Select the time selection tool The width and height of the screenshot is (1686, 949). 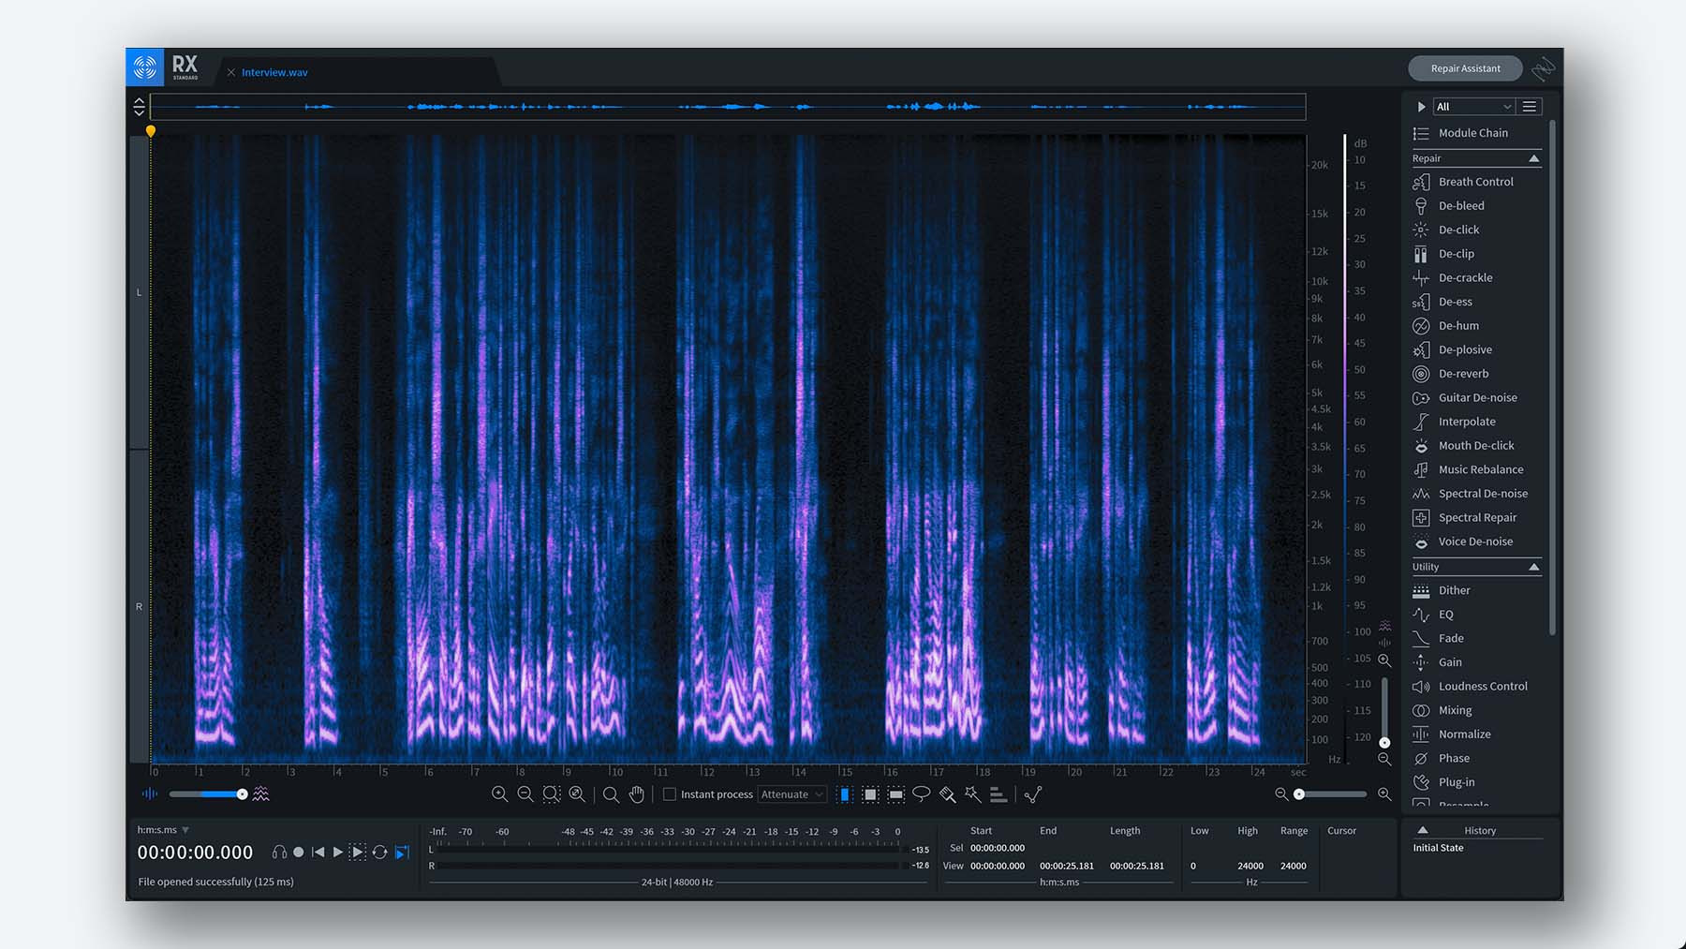[x=845, y=794]
